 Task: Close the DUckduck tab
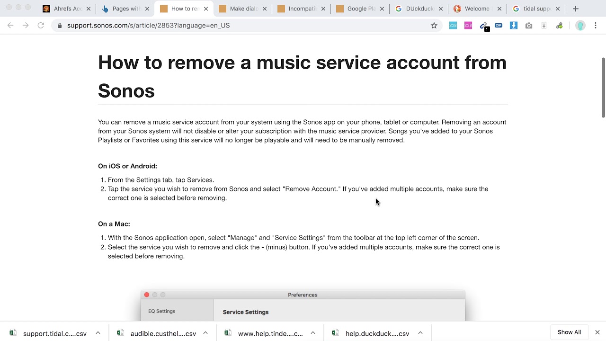[441, 9]
